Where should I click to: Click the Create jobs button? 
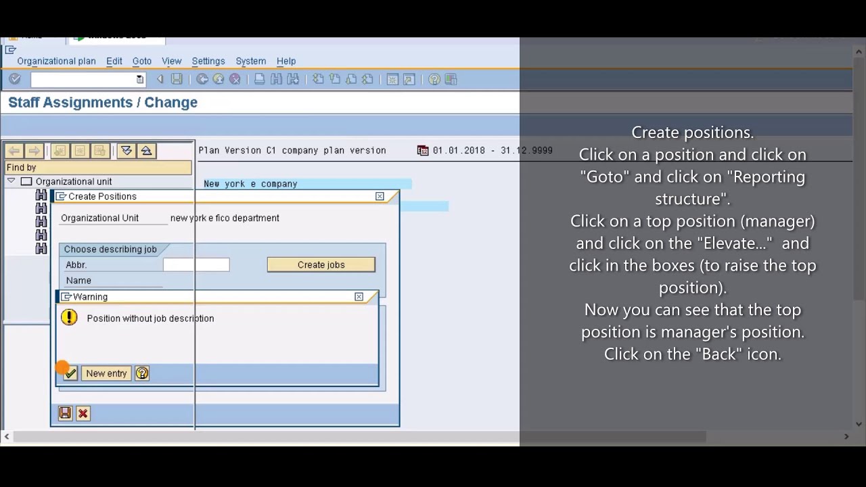(321, 264)
